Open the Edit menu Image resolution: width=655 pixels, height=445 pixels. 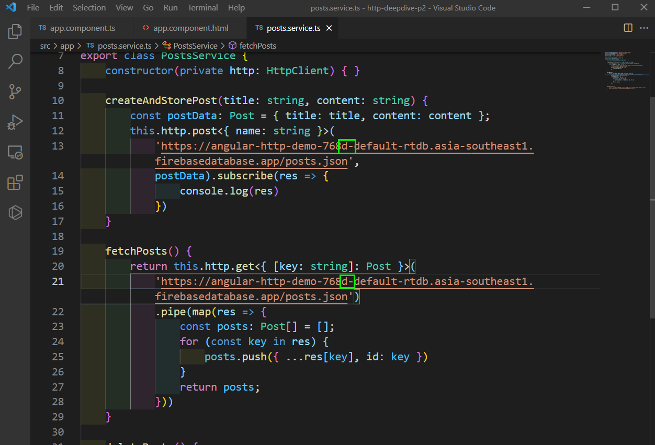56,8
